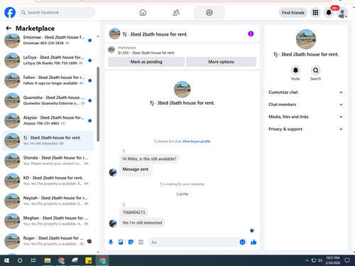Click the conversation info icon in chat header
Screen dimensions: 355x266
pyautogui.click(x=251, y=34)
